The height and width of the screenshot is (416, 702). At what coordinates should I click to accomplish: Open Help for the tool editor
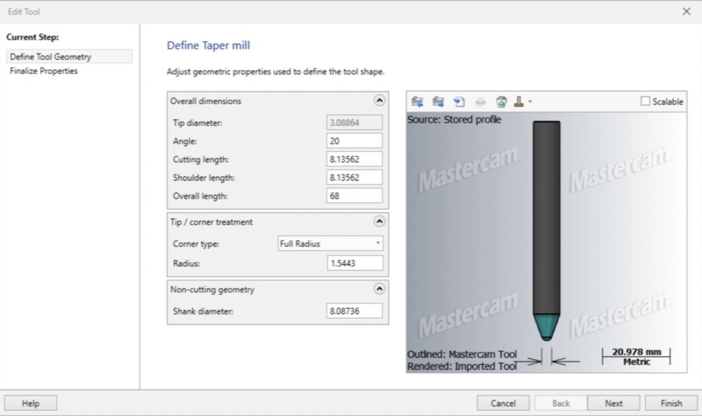click(x=31, y=403)
